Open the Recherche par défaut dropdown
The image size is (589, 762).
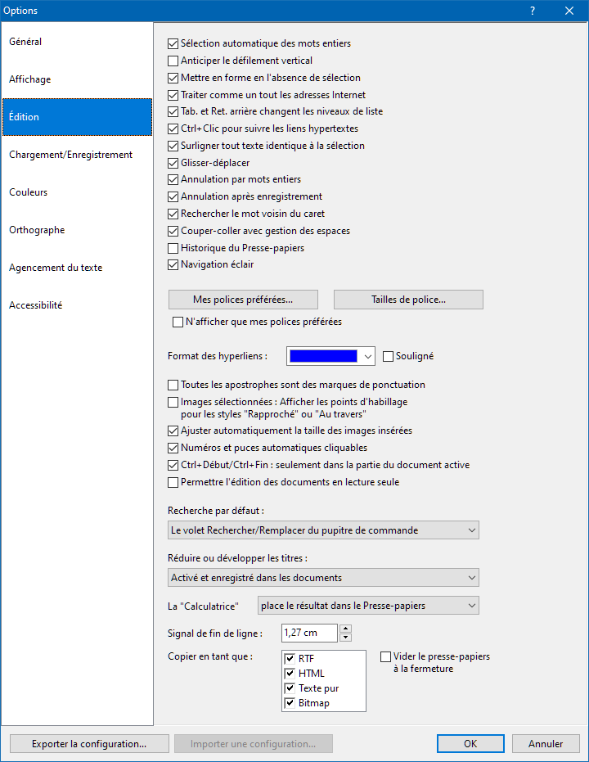point(323,530)
